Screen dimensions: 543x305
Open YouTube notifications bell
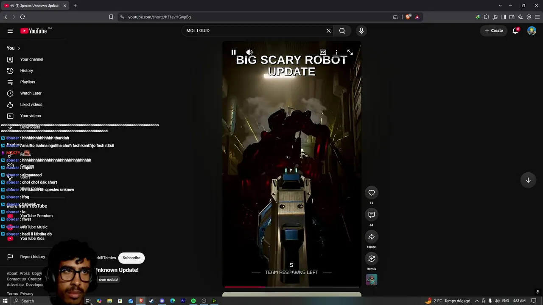coord(515,30)
